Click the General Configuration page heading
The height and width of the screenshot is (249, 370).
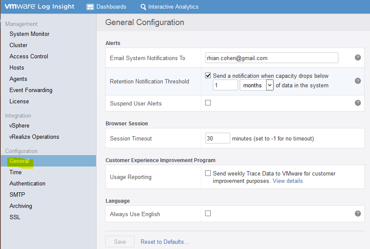[145, 22]
